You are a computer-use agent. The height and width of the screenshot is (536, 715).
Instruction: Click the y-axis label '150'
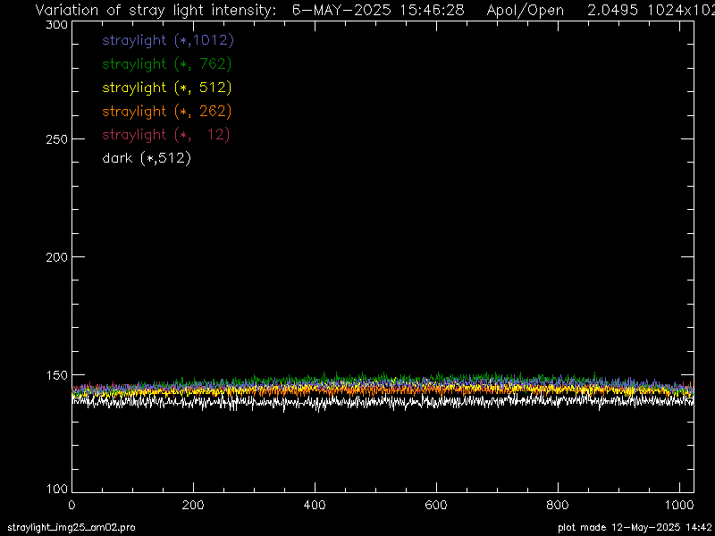(57, 375)
